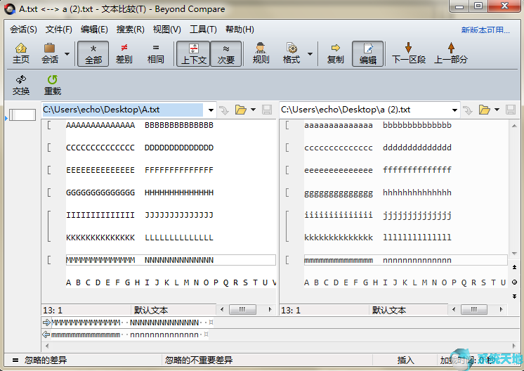Open the 规则 rules toolbar icon
The width and height of the screenshot is (524, 371).
(261, 53)
